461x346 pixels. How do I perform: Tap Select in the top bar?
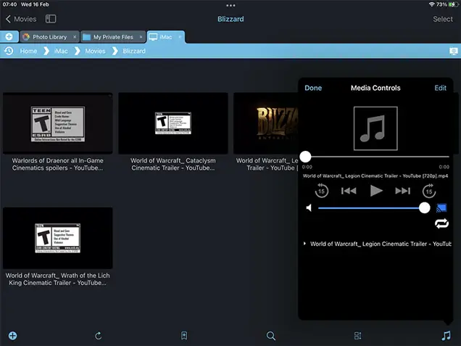pyautogui.click(x=443, y=19)
